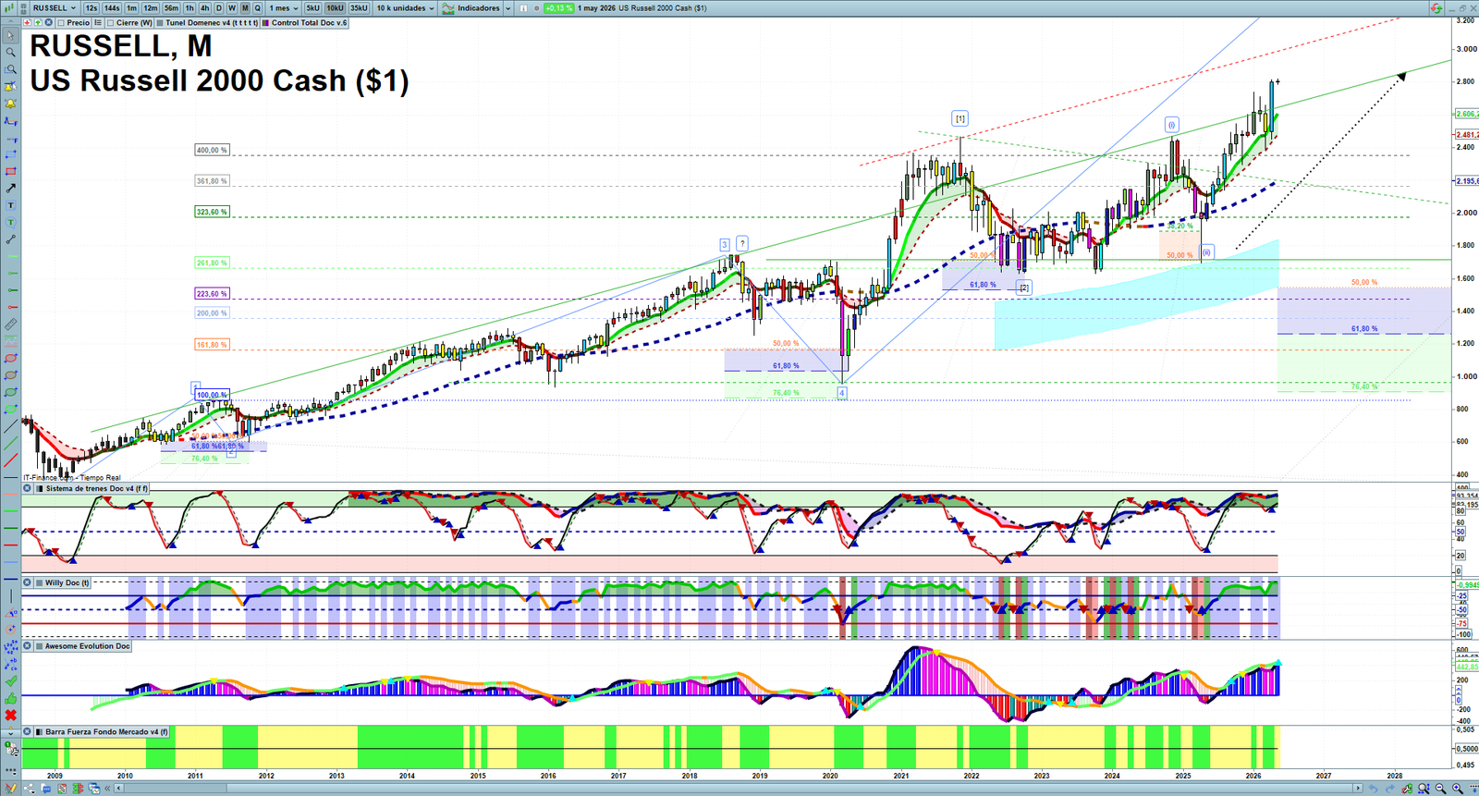The image size is (1479, 796).
Task: Select the red diagonal line tool
Action: (10, 460)
